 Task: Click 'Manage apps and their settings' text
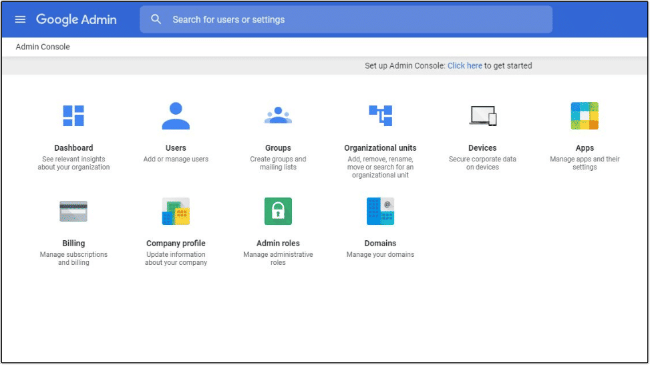pyautogui.click(x=585, y=163)
